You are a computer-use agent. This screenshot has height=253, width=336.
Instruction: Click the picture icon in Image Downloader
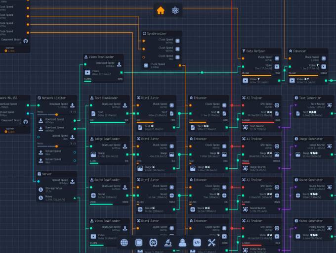[x=93, y=154]
